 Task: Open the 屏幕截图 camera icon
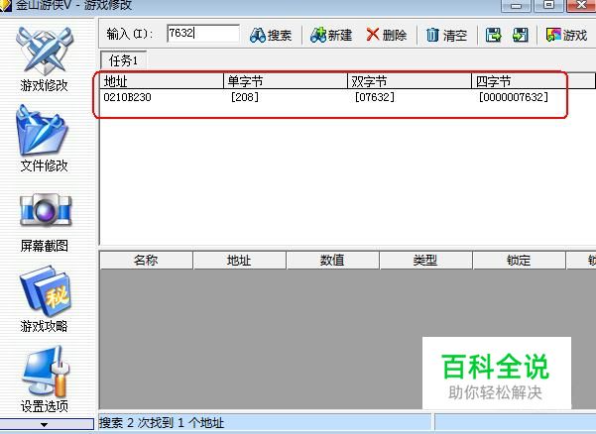[x=46, y=210]
